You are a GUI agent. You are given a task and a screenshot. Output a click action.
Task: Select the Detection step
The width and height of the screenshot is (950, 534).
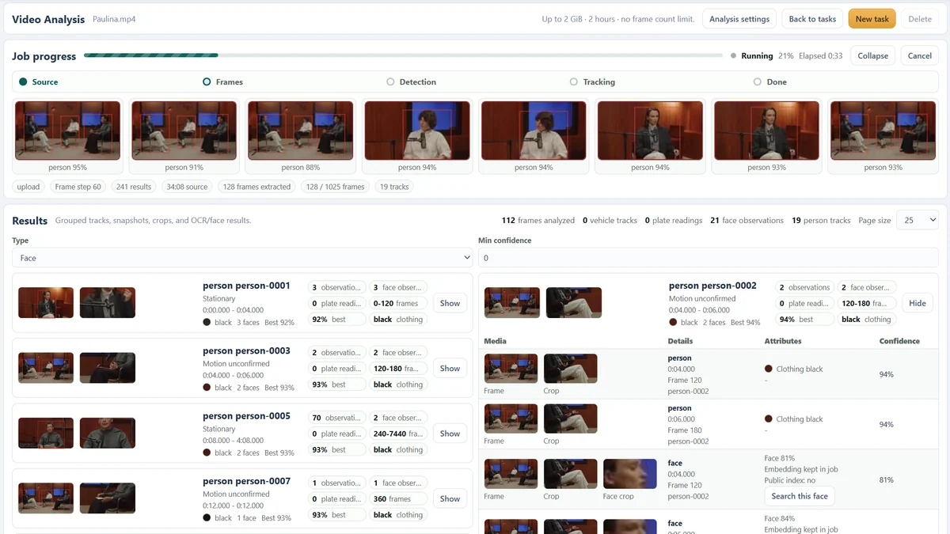[411, 82]
